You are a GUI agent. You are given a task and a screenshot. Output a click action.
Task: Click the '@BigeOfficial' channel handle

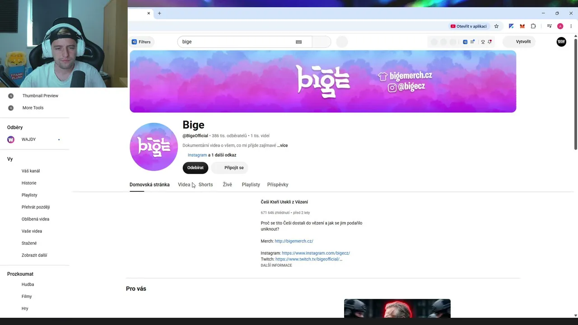pos(195,136)
